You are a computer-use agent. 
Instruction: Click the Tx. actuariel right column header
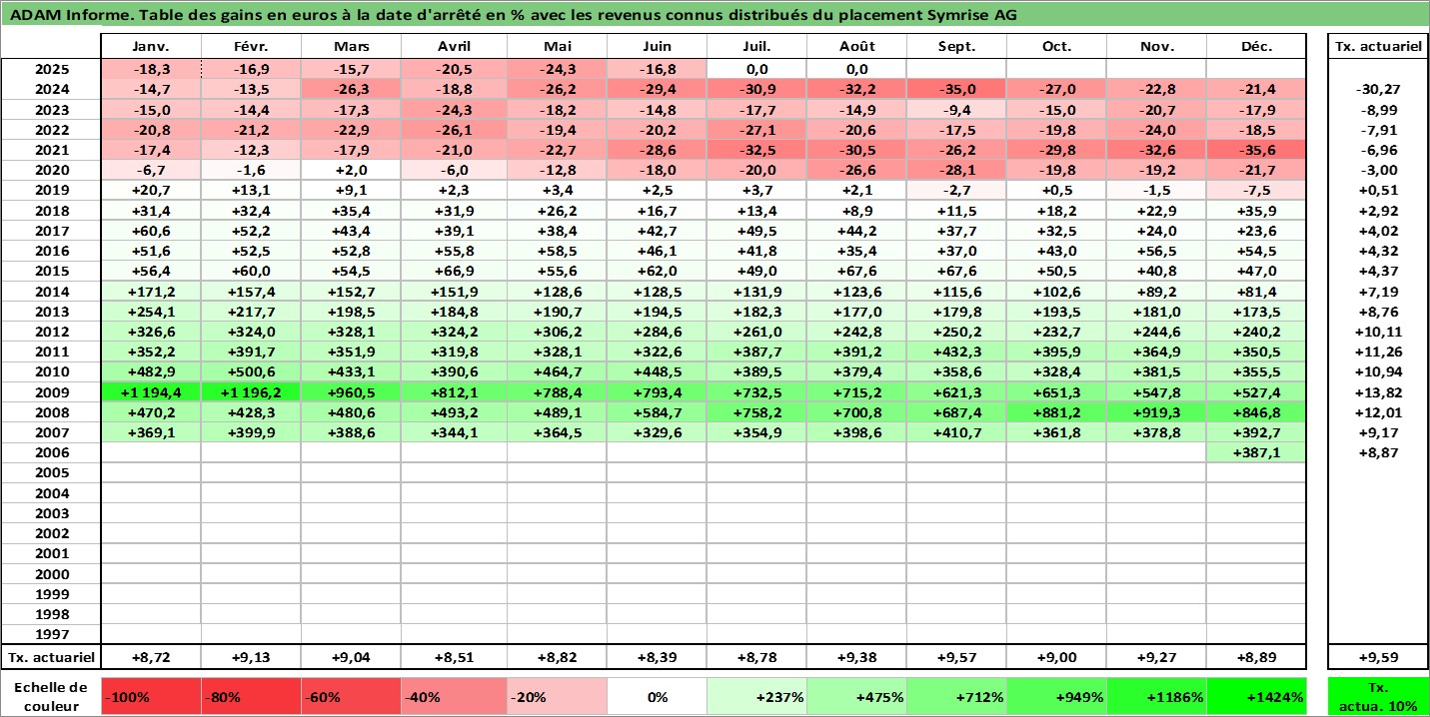1377,47
